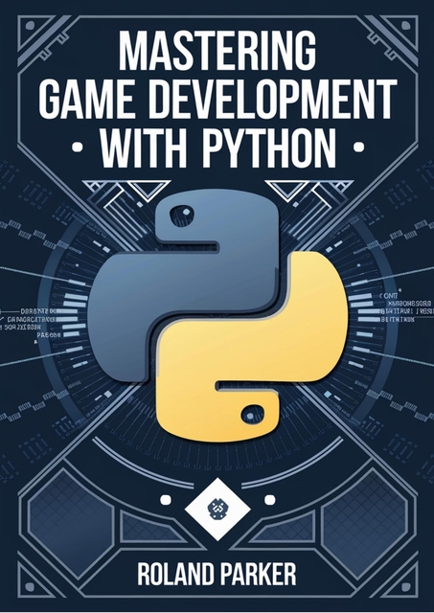This screenshot has width=434, height=613.
Task: Click the "GAME DEVELOPMENT" title line
Action: (x=217, y=100)
